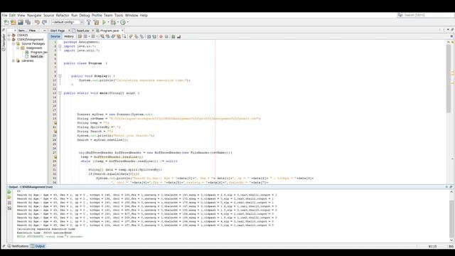Click the Uncomment lines icon

(178, 36)
